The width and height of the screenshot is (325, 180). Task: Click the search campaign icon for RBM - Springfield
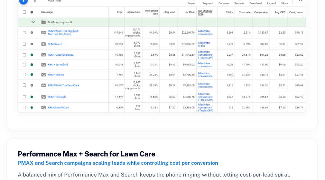pos(43,65)
